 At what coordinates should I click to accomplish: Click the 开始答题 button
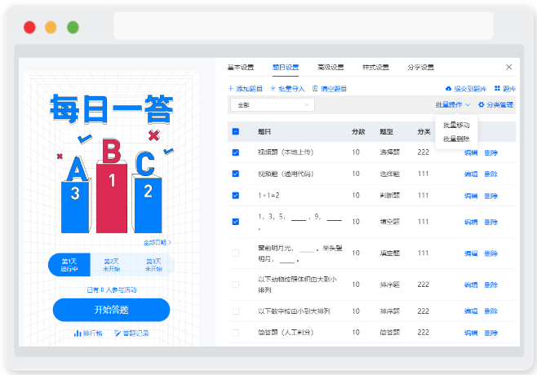(x=111, y=310)
